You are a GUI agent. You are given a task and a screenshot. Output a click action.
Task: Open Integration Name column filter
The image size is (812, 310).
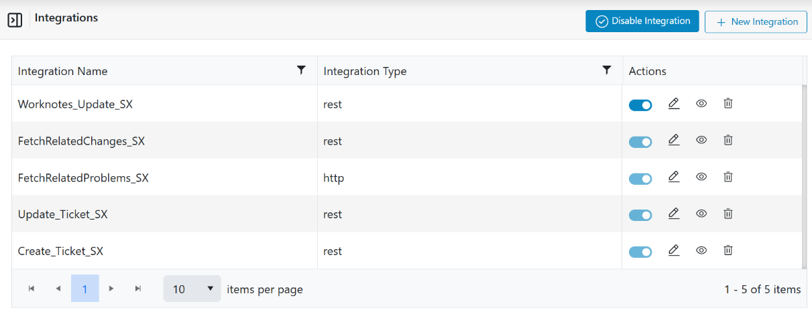point(302,70)
